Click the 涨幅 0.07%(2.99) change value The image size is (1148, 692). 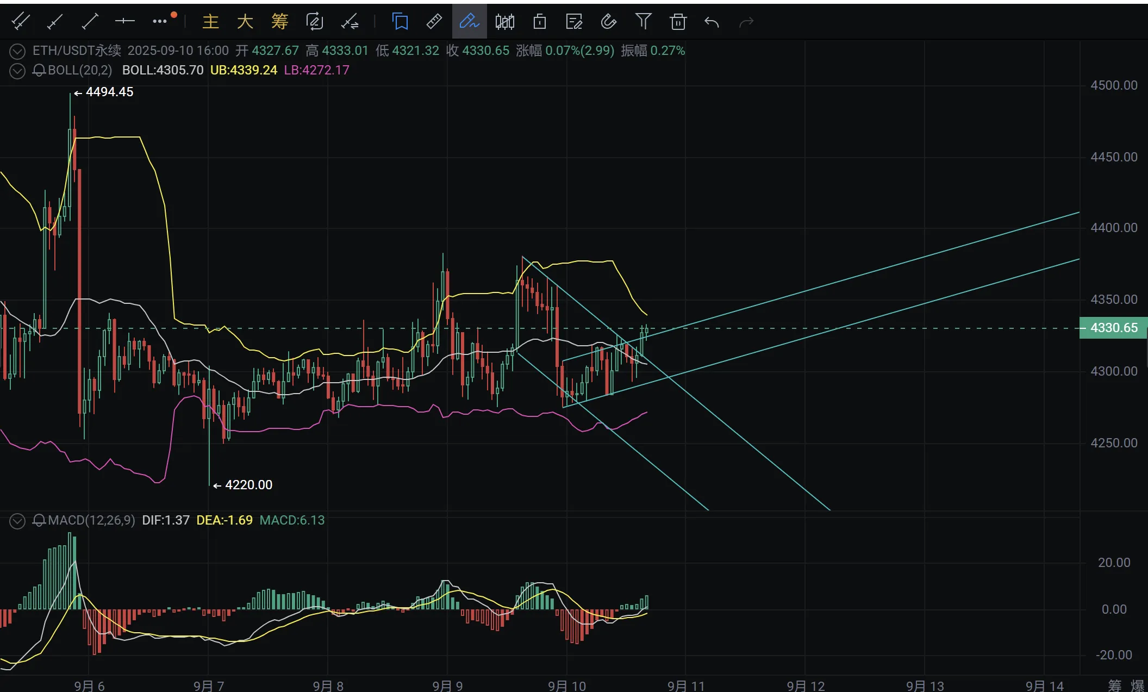(565, 51)
